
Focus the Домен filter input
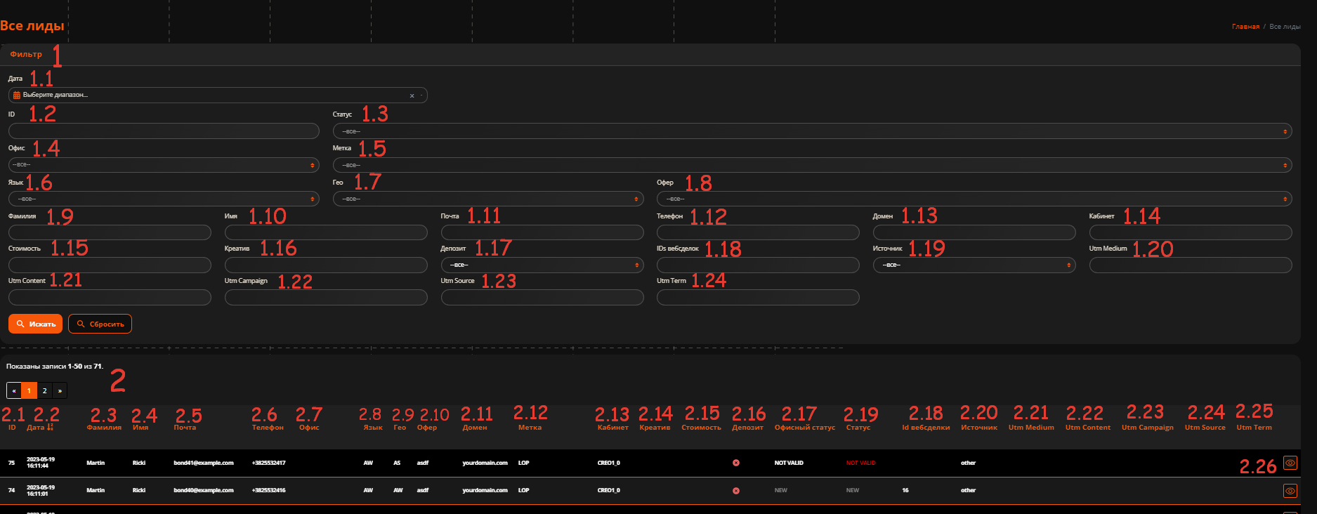974,232
